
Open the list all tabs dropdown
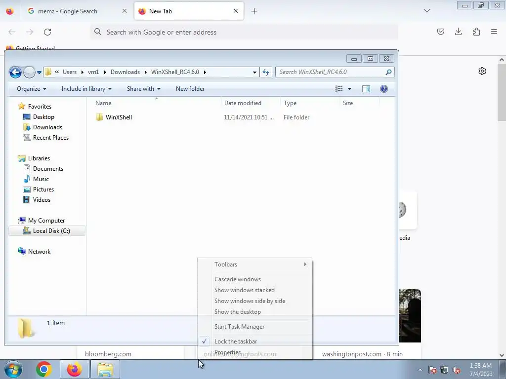click(x=426, y=11)
